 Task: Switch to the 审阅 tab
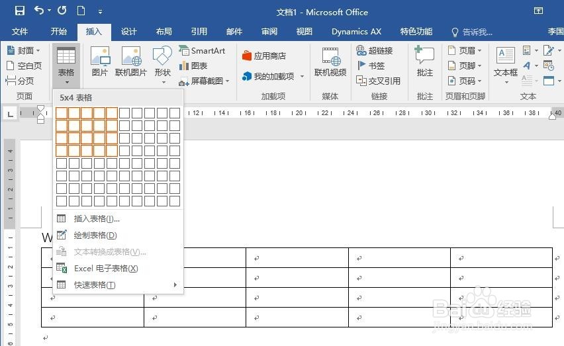tap(269, 32)
